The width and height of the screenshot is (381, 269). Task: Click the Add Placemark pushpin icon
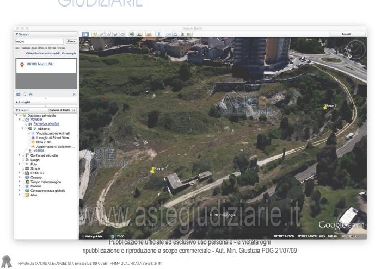pyautogui.click(x=95, y=34)
